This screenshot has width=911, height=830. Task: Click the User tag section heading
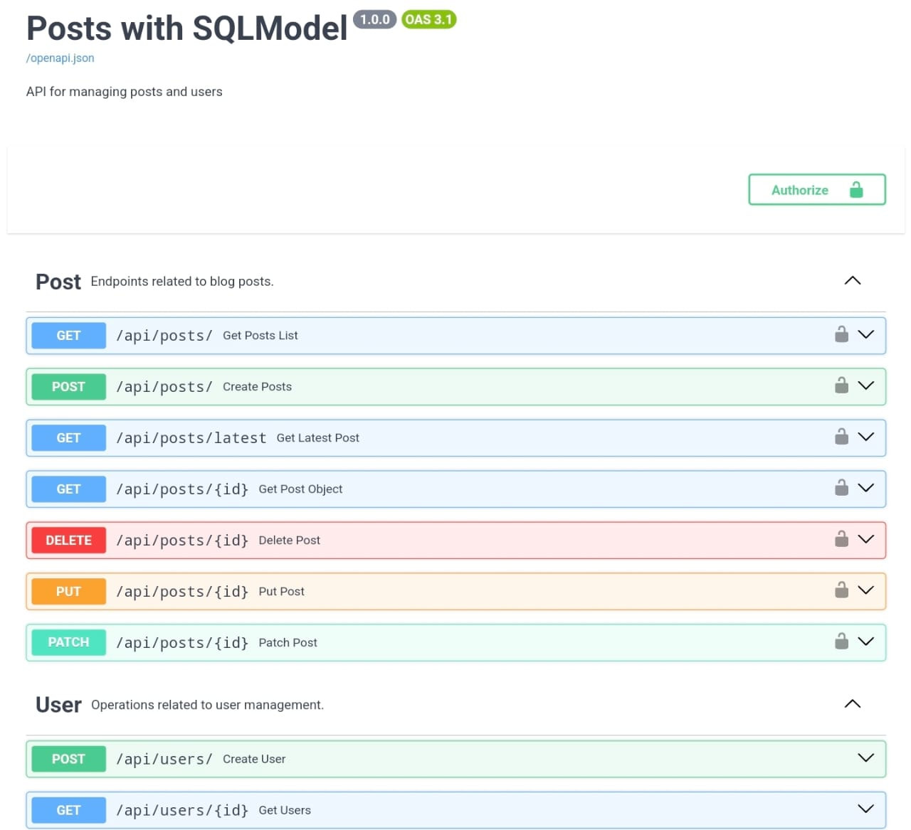coord(58,705)
